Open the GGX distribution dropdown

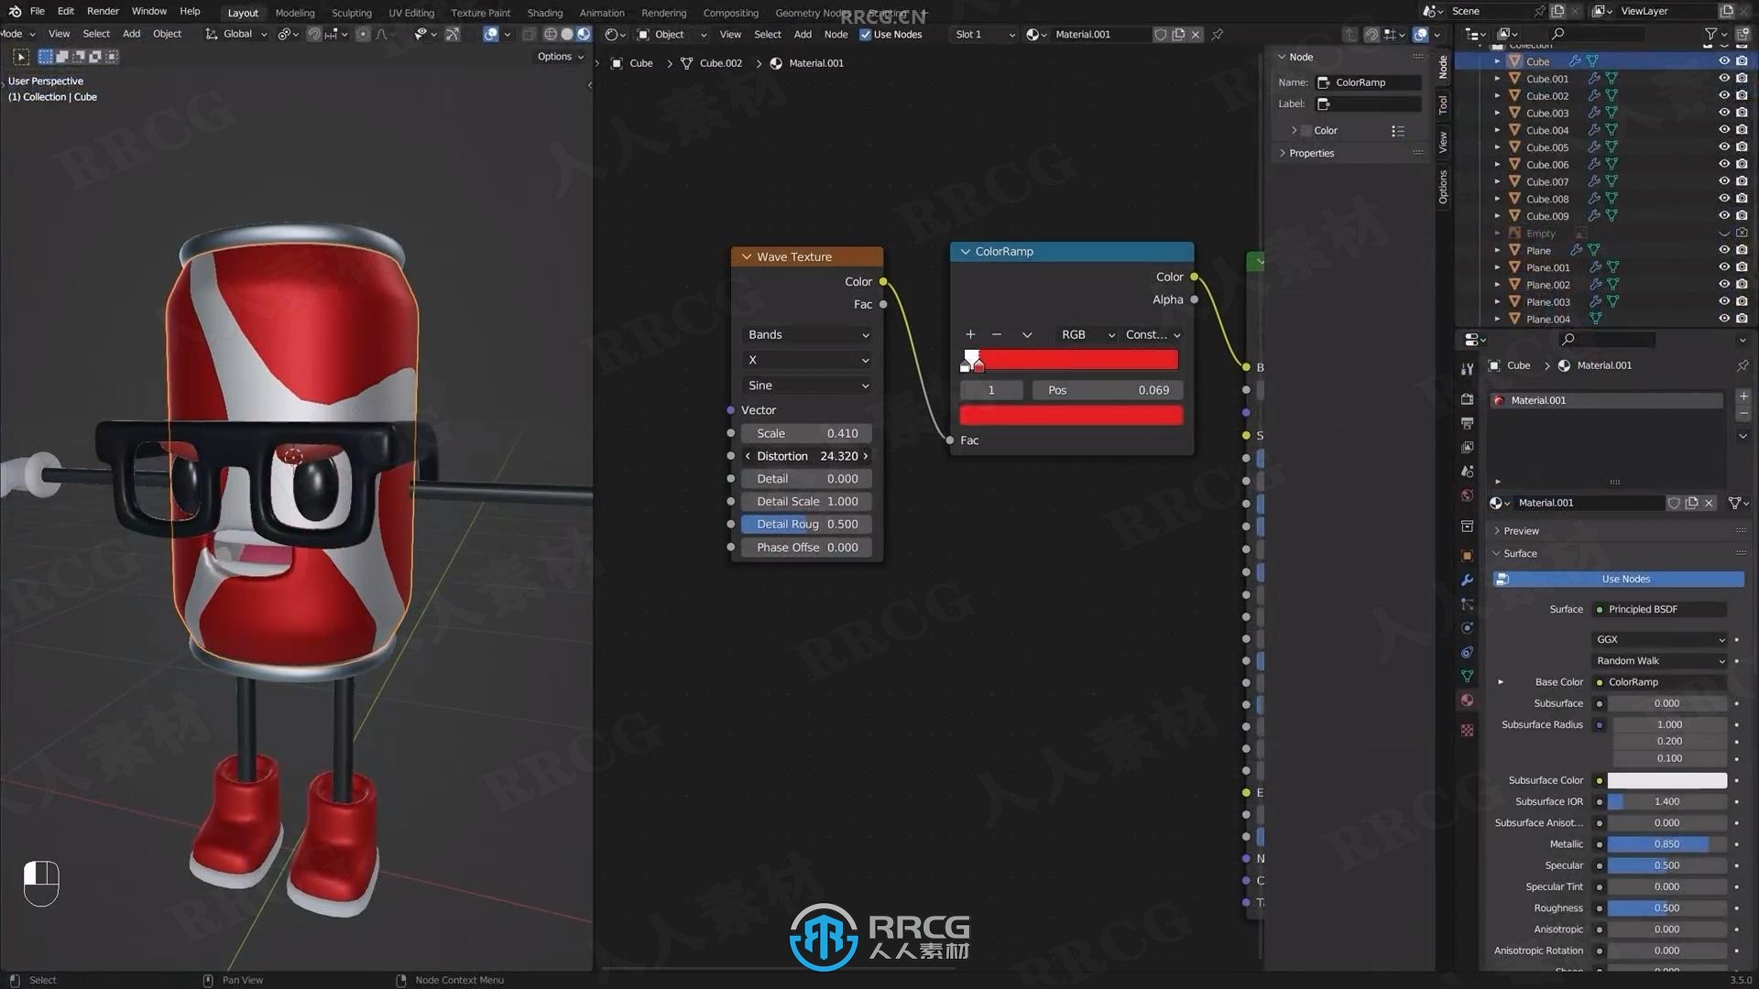1660,639
